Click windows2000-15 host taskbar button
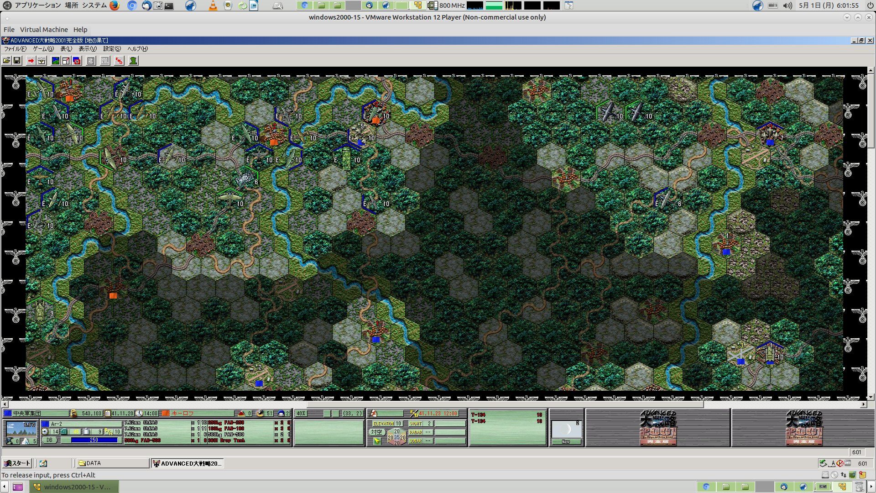This screenshot has width=876, height=493. 75,487
